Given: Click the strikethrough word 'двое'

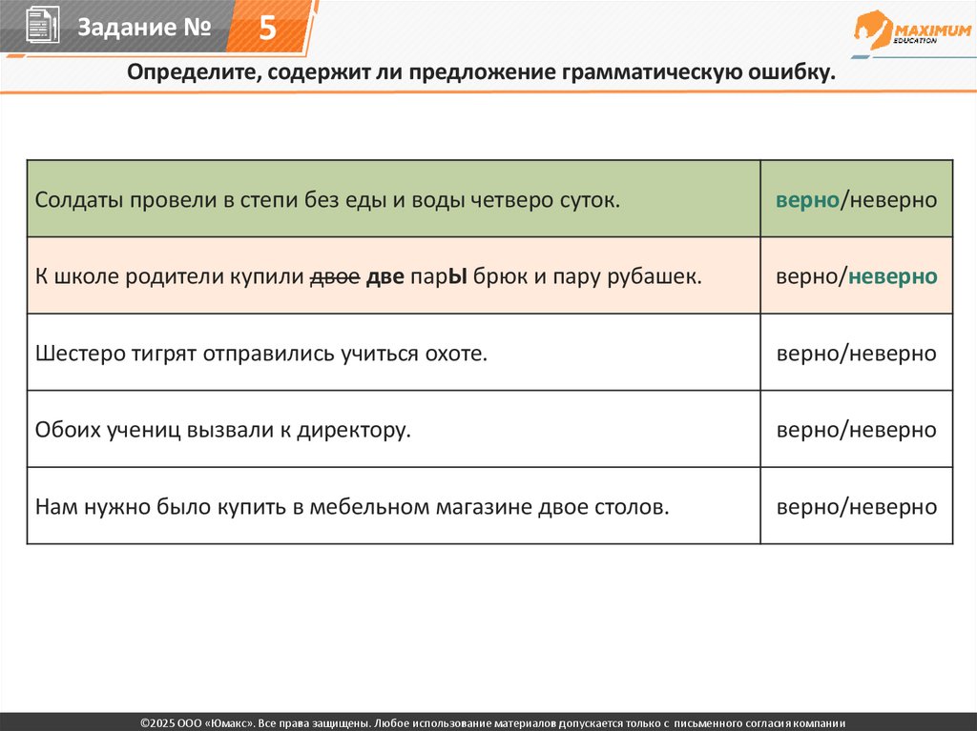Looking at the screenshot, I should point(335,276).
